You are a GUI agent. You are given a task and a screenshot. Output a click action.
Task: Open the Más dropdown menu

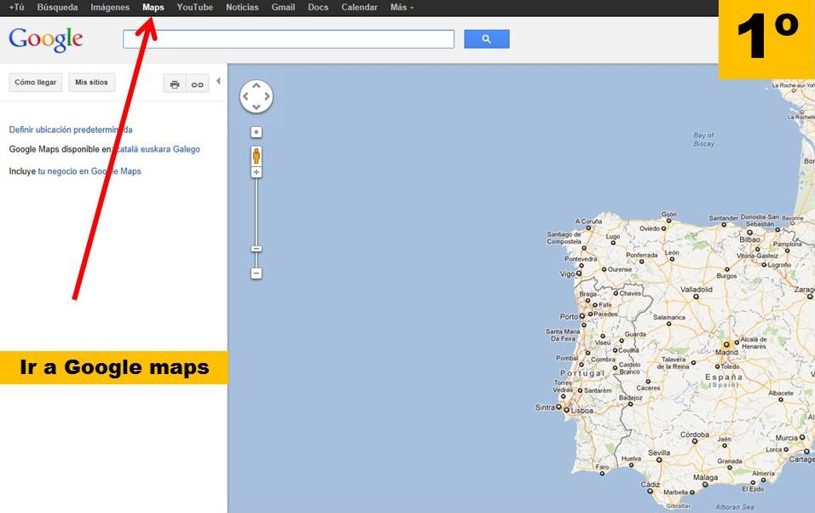(x=402, y=8)
